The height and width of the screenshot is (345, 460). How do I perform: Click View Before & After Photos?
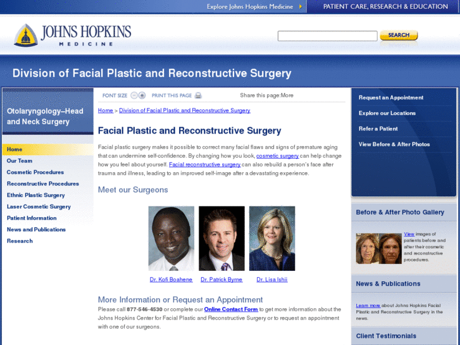pos(394,144)
